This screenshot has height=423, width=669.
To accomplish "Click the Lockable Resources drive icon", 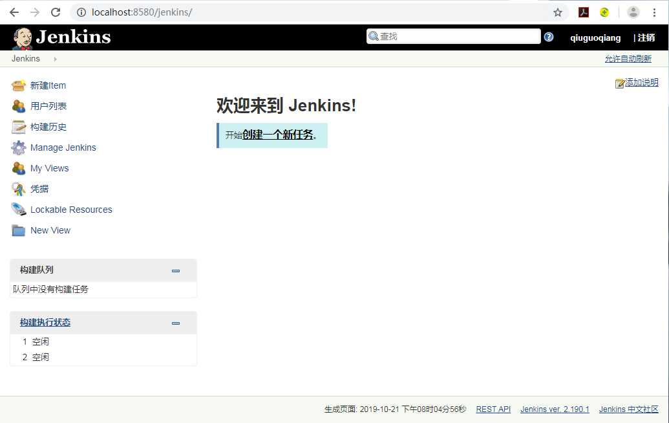I will coord(18,209).
